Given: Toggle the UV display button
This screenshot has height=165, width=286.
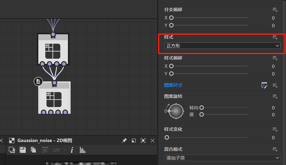Looking at the screenshot, I should (x=57, y=150).
